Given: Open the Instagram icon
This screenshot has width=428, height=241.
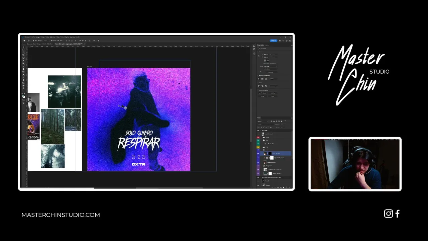Looking at the screenshot, I should coord(388,214).
